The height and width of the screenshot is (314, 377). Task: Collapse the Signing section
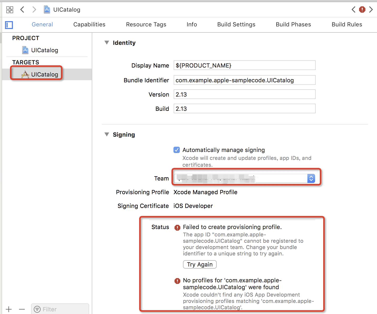click(x=107, y=134)
